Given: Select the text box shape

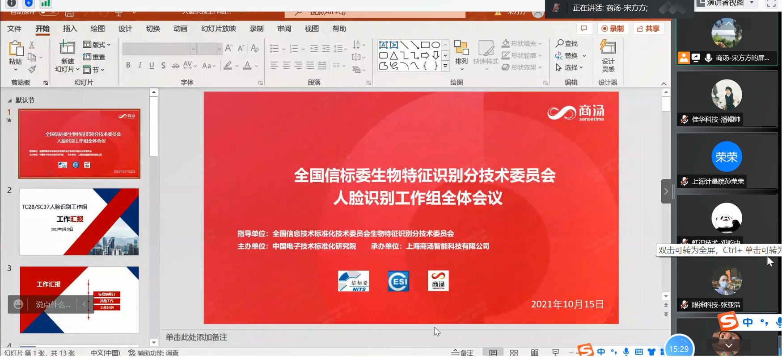Looking at the screenshot, I should click(383, 45).
